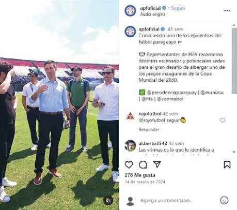
Task: Open emoji picker smiley icon
Action: 224,200
